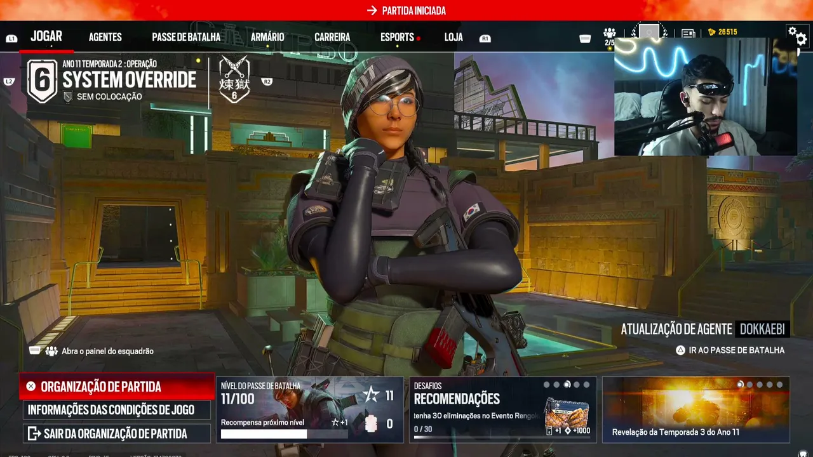Open the squad 2/5 members icon
The image size is (813, 457).
[610, 37]
